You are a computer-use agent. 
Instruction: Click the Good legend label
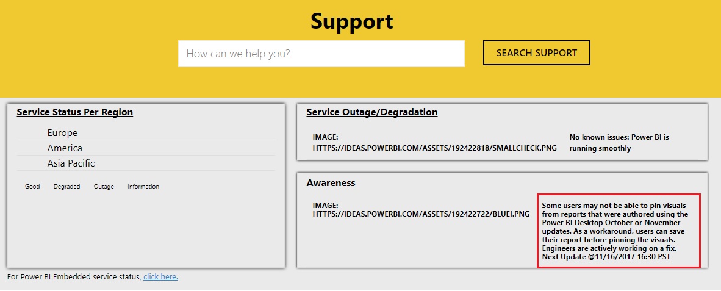click(x=32, y=187)
